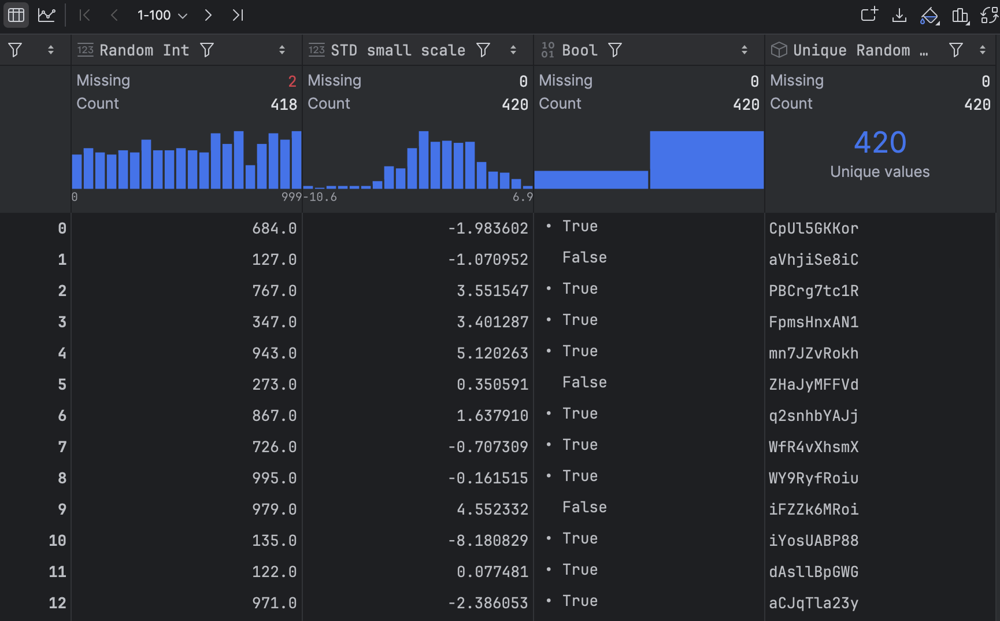Filter the Bool column
Viewport: 1000px width, 621px height.
click(615, 50)
